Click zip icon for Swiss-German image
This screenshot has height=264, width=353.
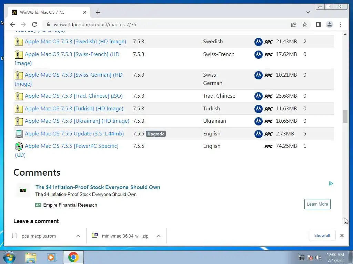19,75
